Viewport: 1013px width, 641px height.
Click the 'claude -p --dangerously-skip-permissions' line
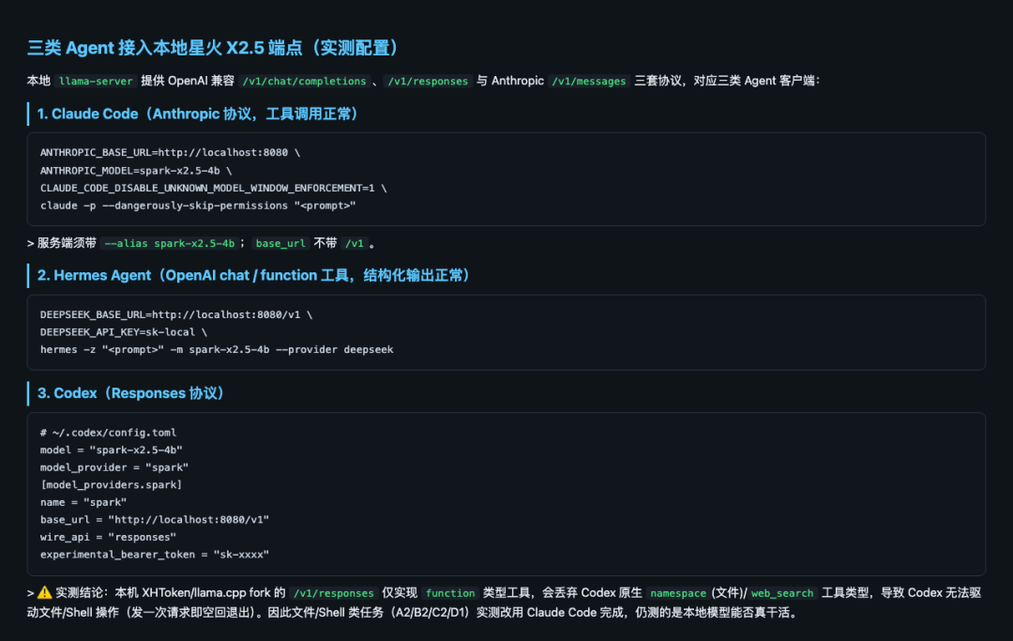(198, 206)
